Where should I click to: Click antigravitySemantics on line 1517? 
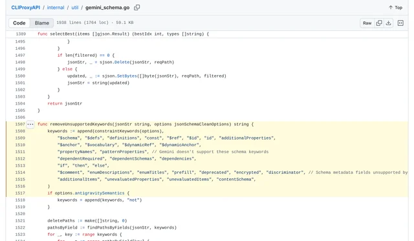[x=100, y=193]
